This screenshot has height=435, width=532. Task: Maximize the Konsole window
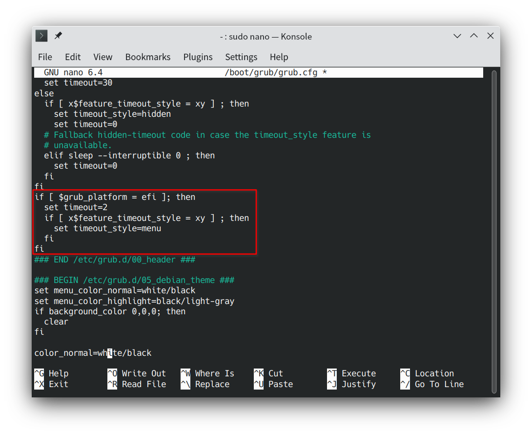click(x=474, y=36)
